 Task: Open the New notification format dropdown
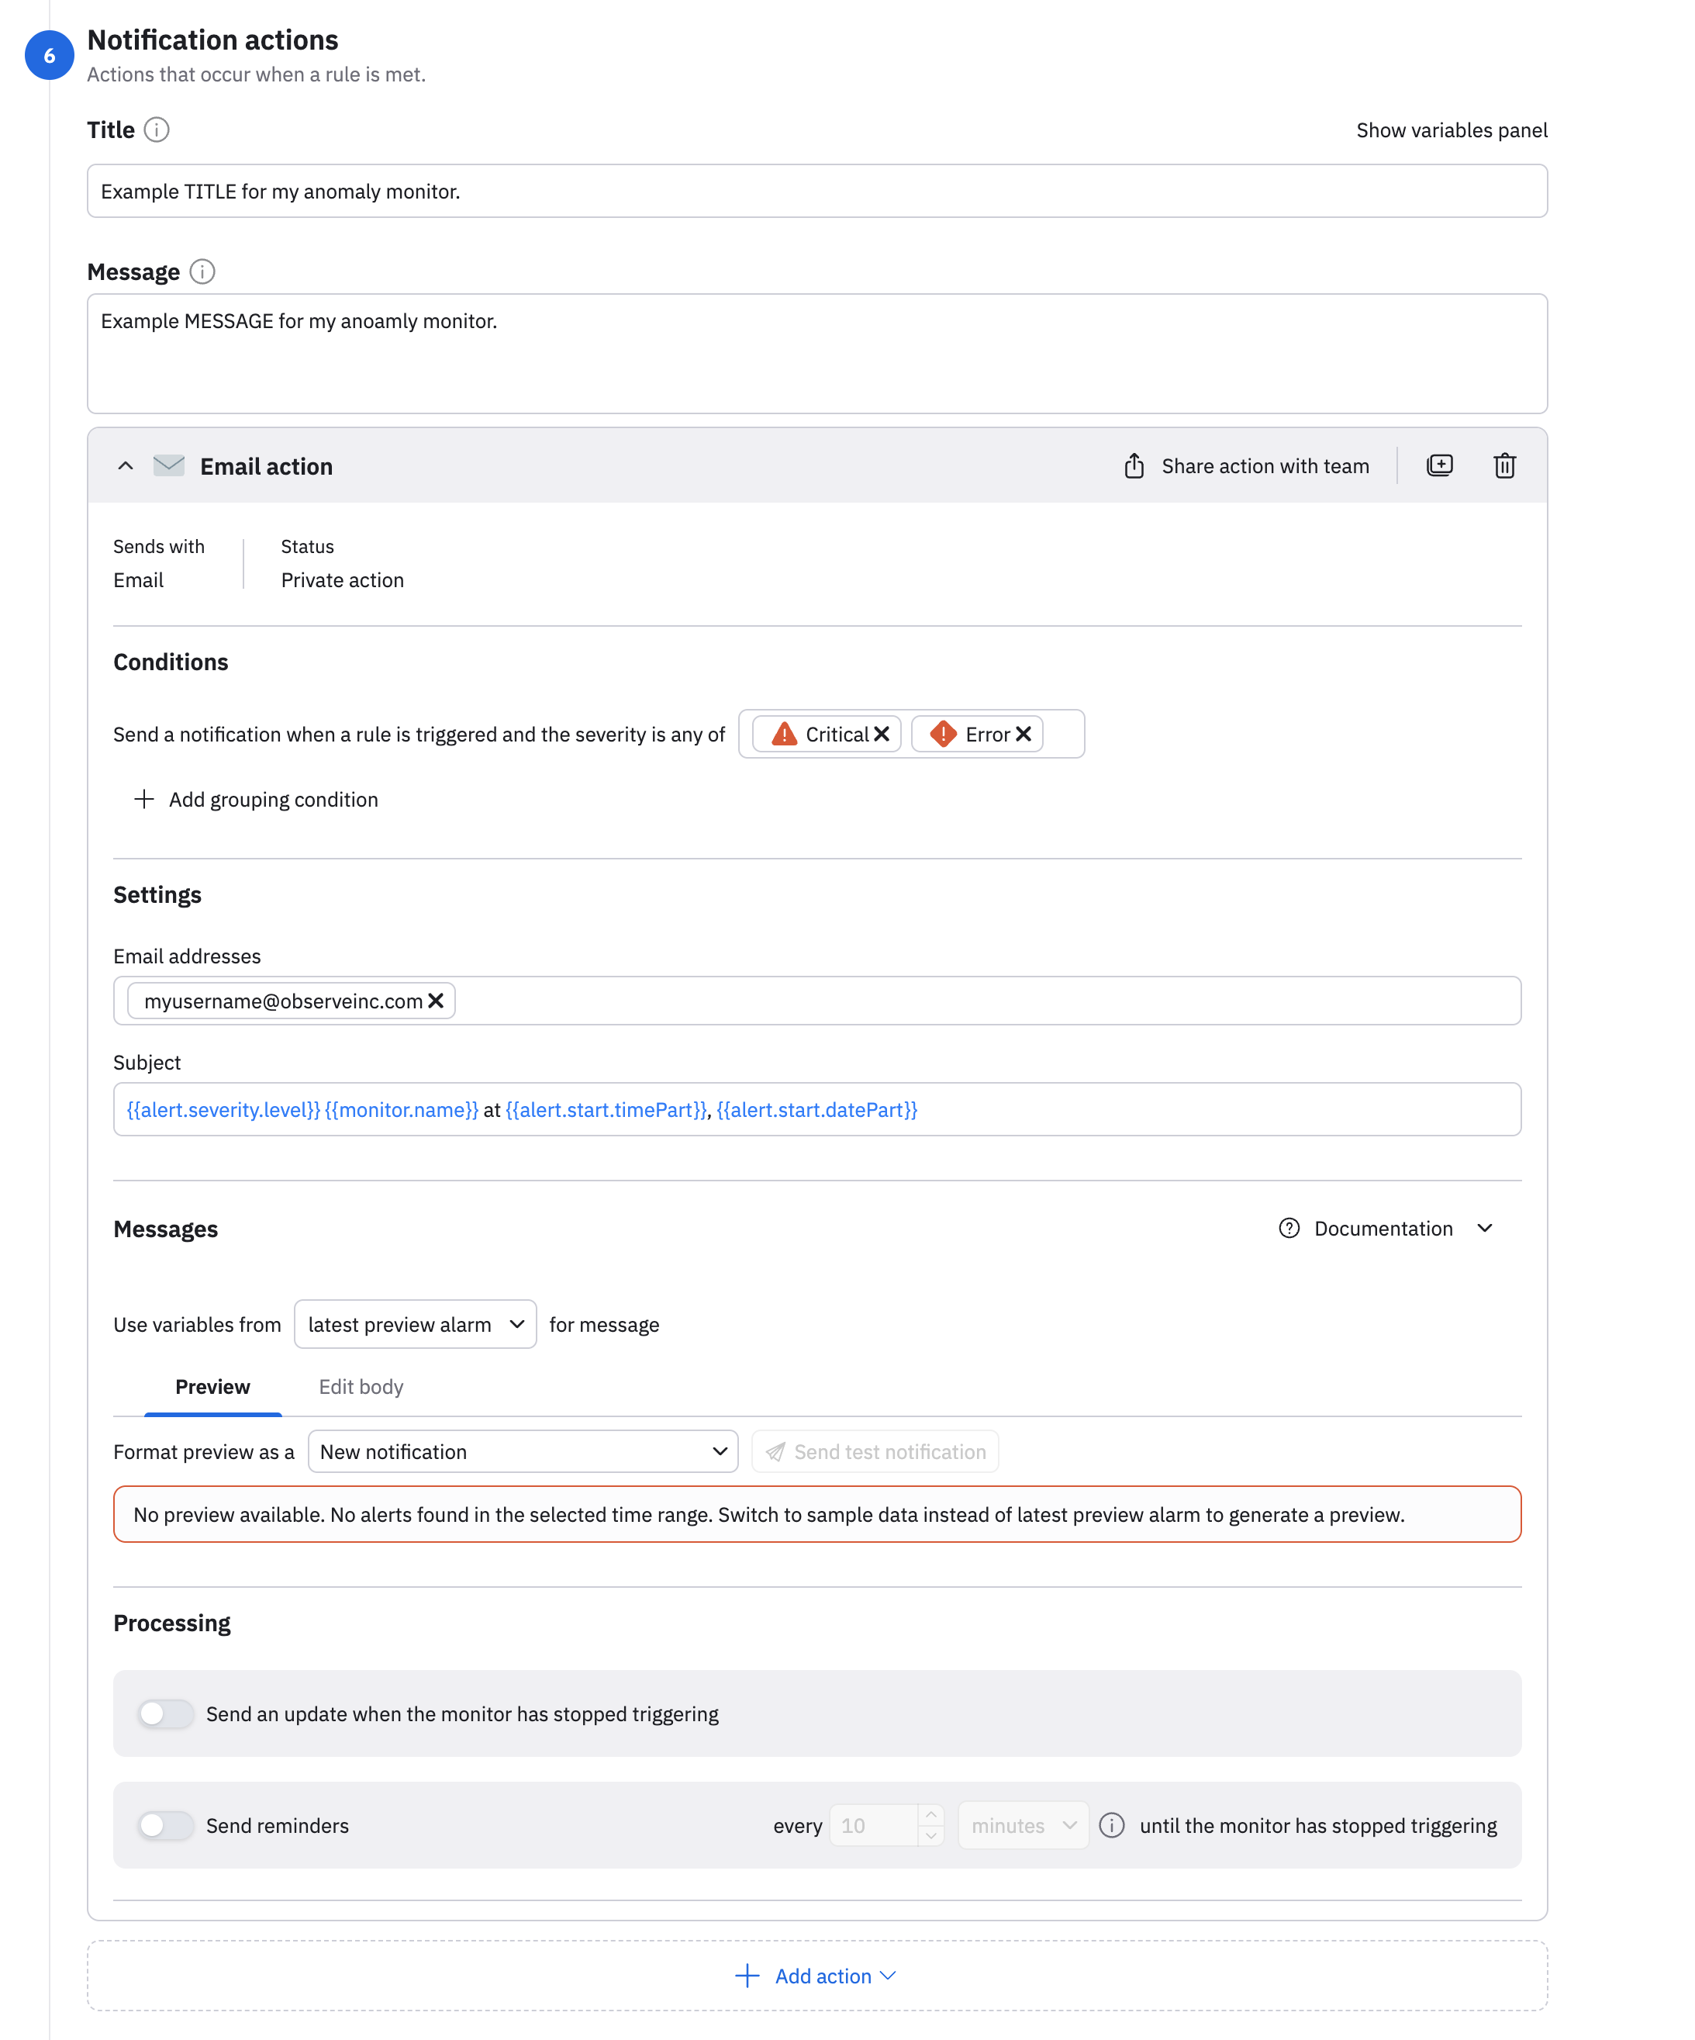(x=523, y=1451)
